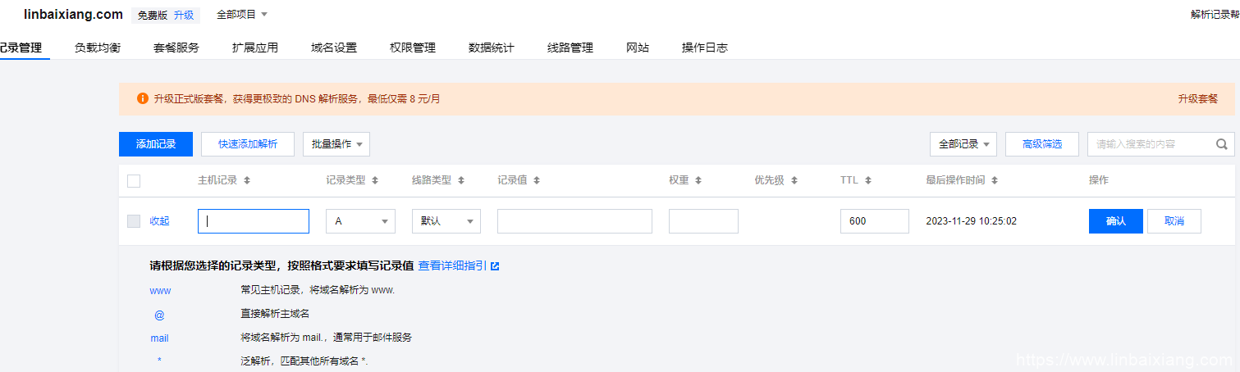Sort by 权重 column arrows
Image resolution: width=1240 pixels, height=372 pixels.
pos(698,180)
